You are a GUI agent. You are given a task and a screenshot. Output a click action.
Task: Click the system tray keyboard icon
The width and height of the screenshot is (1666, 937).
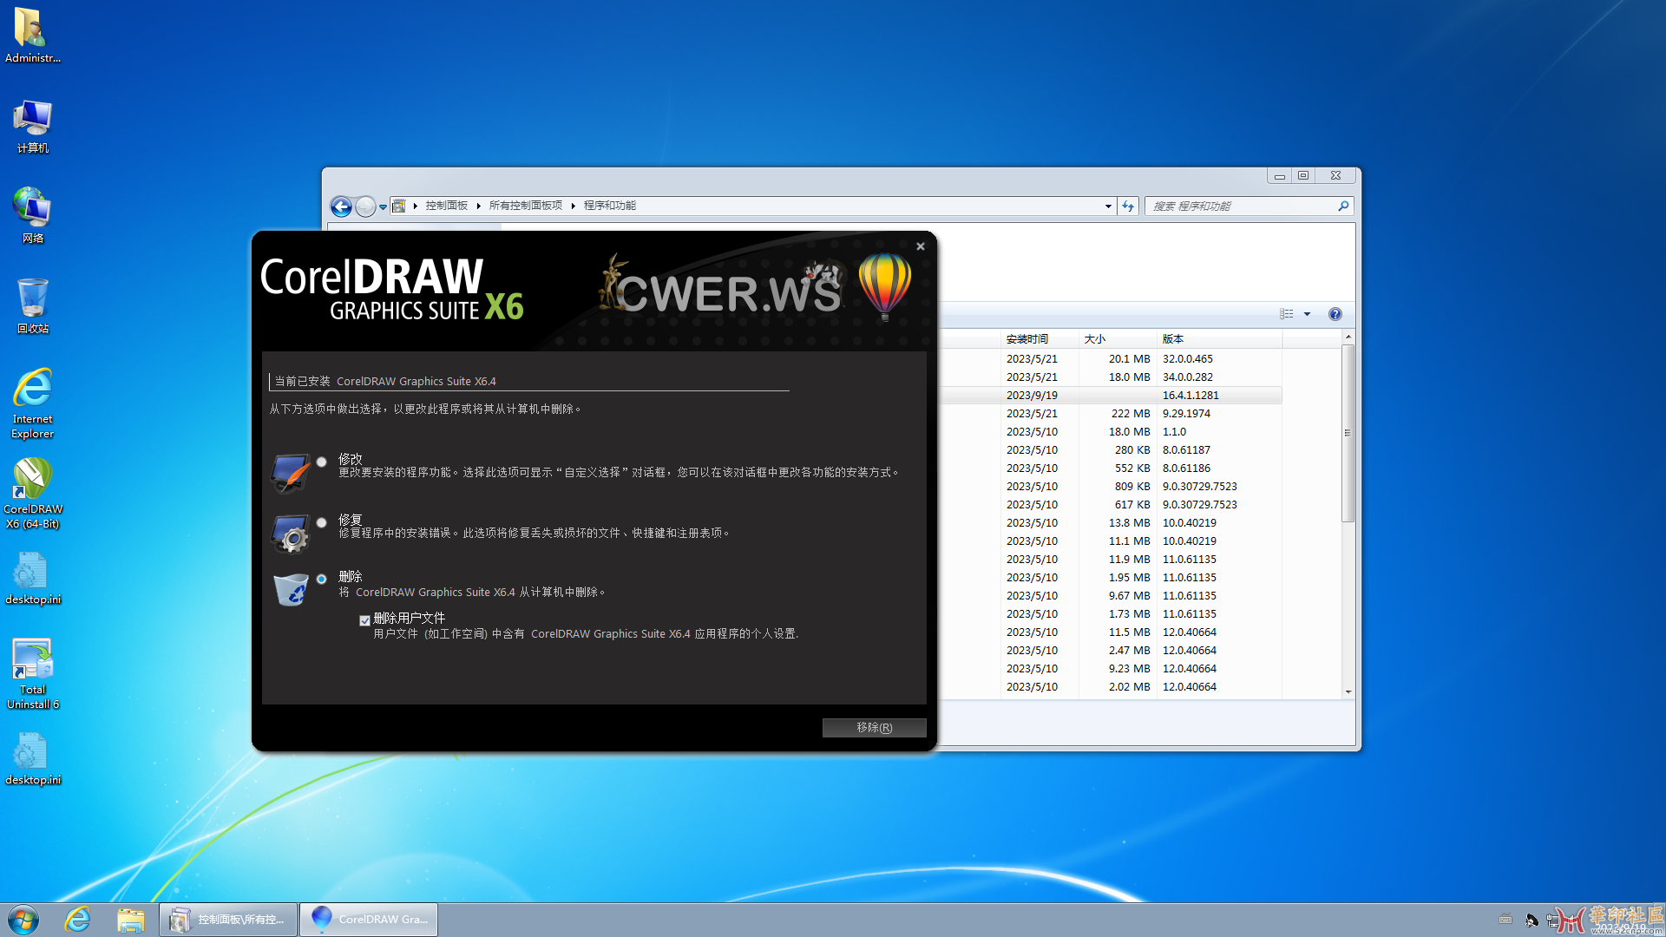pos(1505,920)
